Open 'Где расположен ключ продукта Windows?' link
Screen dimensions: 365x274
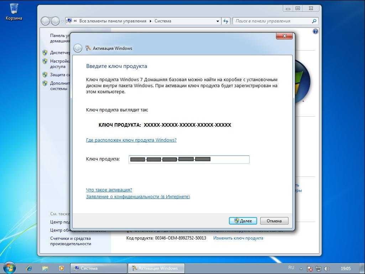(131, 140)
